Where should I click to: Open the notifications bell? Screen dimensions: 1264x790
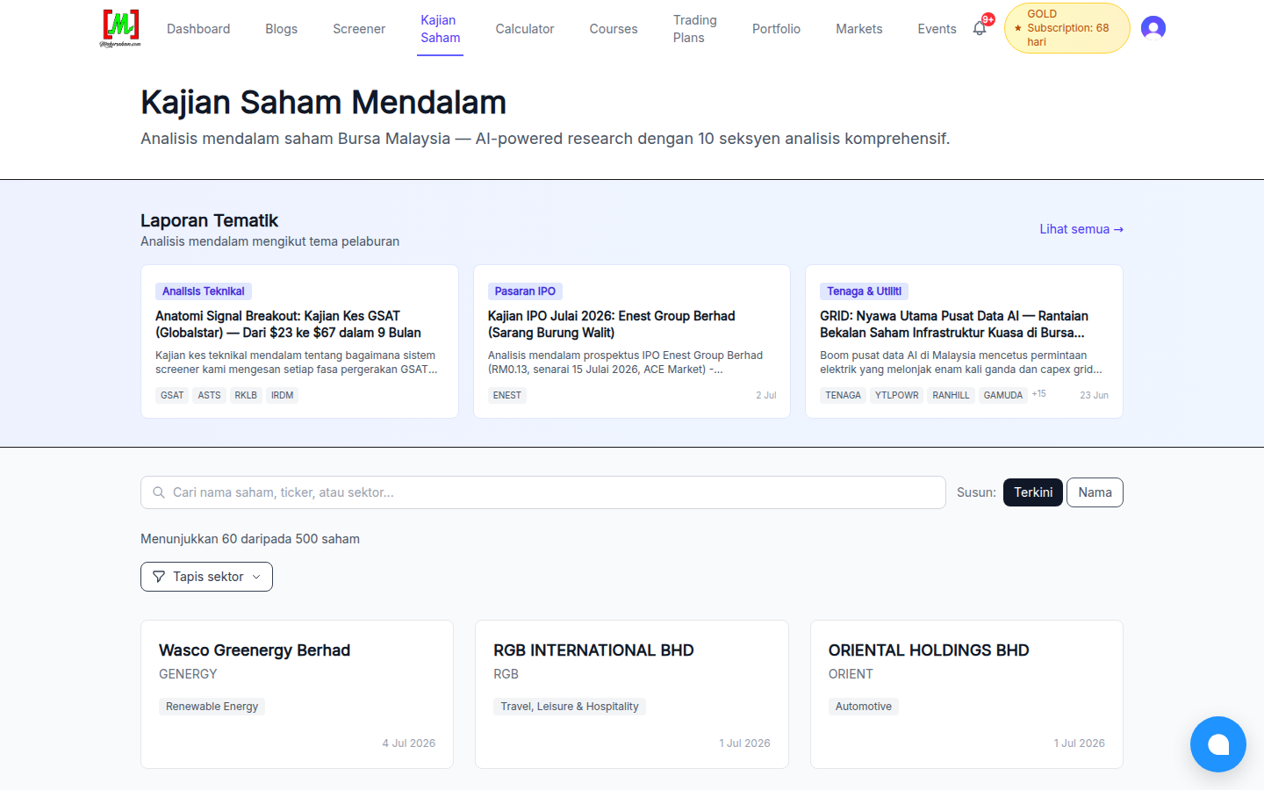click(x=980, y=29)
